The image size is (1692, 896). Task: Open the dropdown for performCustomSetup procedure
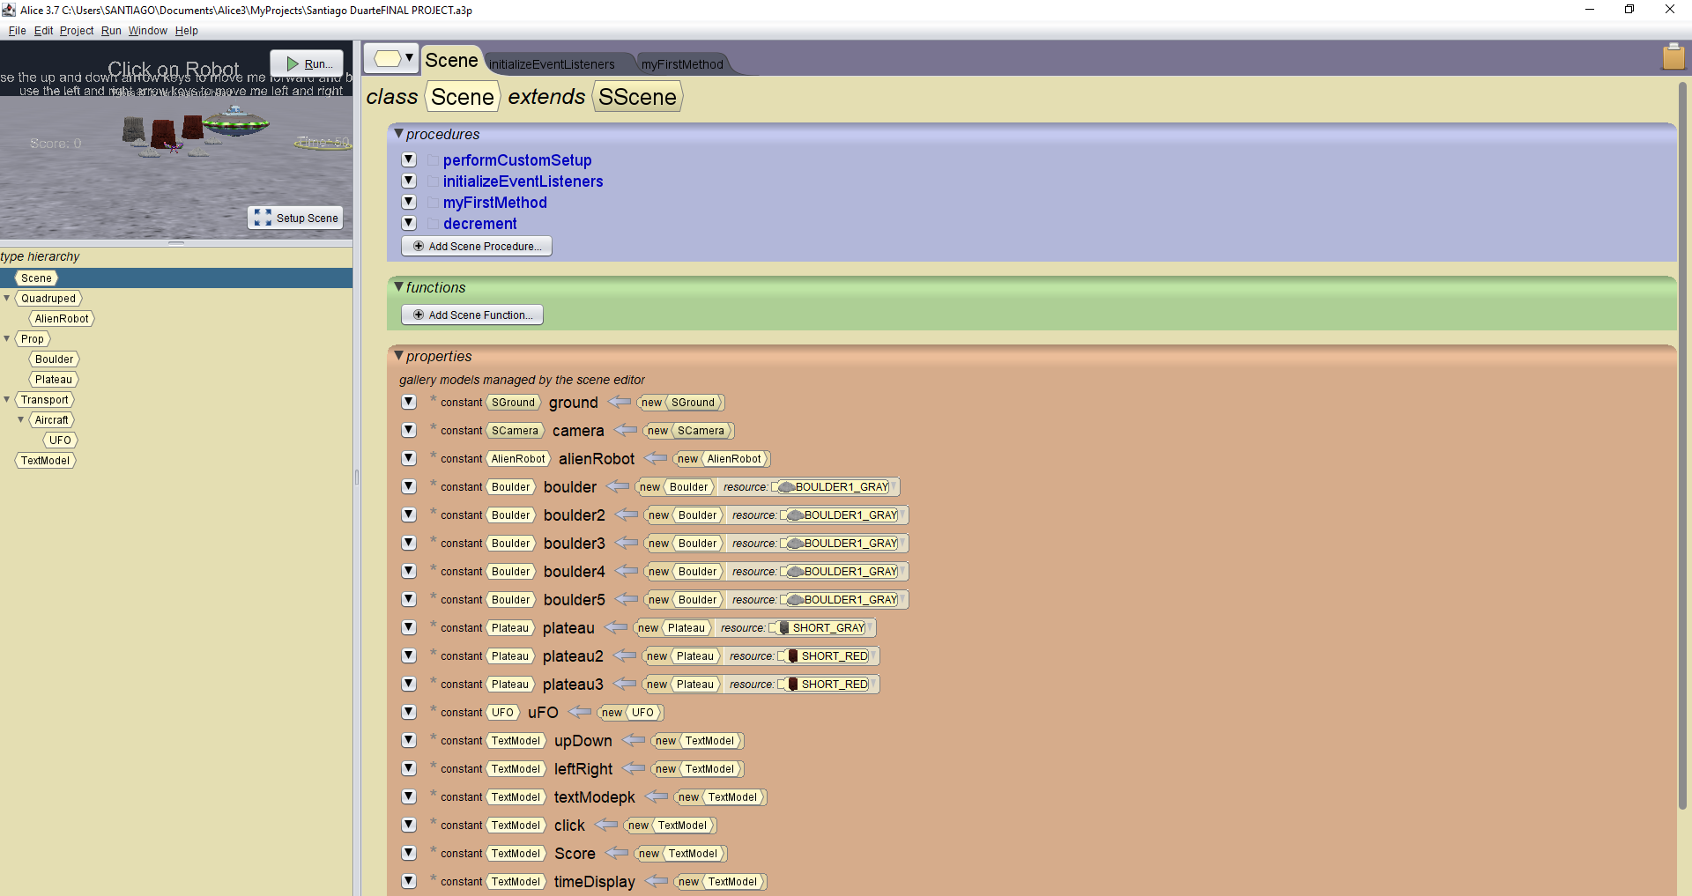[409, 159]
